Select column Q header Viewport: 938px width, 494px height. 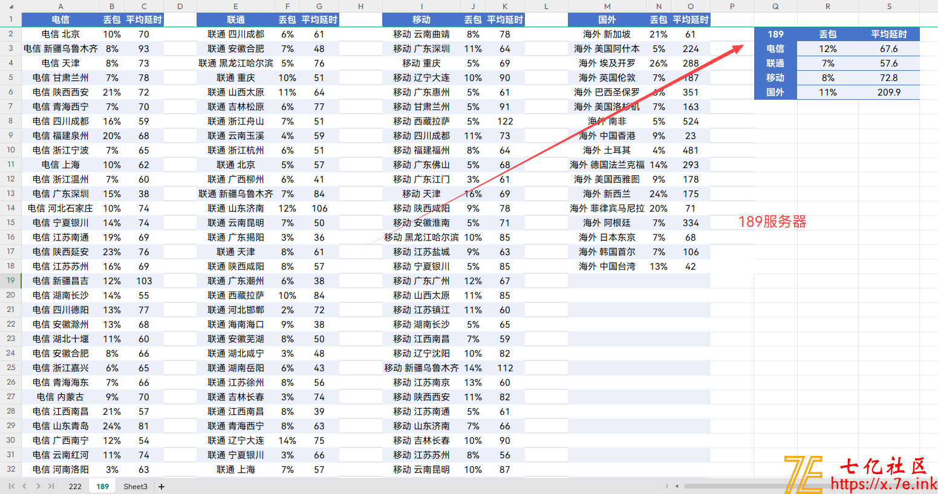point(775,6)
